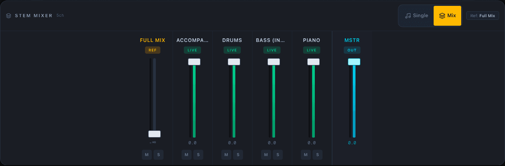This screenshot has height=166, width=505.
Task: Click the 0.0 value under master fader
Action: point(352,143)
